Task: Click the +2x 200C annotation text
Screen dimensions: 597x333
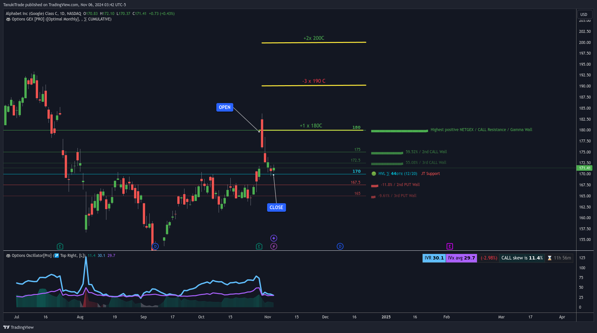Action: point(314,38)
